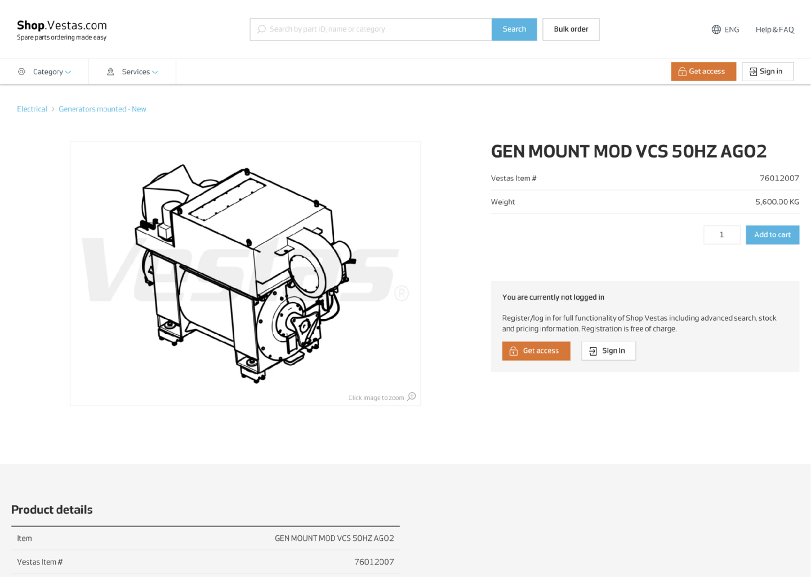The image size is (811, 577).
Task: Click sign-in arrow icon in header
Action: 753,72
